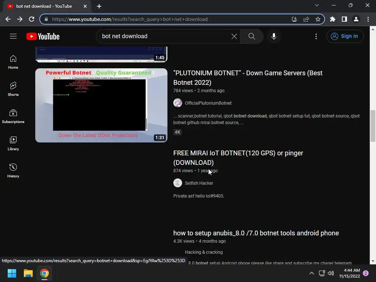Viewport: 376px width, 282px height.
Task: Open History in the sidebar
Action: (x=13, y=170)
